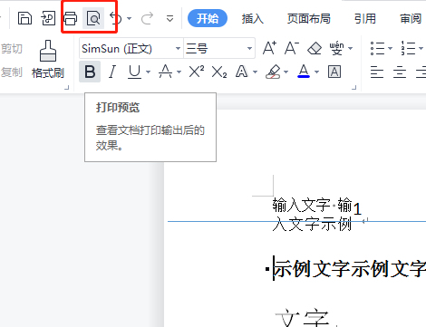426x327 pixels.
Task: Open Print Preview (打印预览) icon
Action: point(93,18)
